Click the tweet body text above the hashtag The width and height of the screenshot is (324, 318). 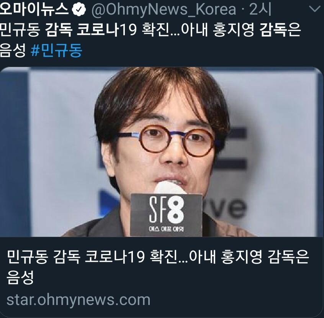pos(150,30)
